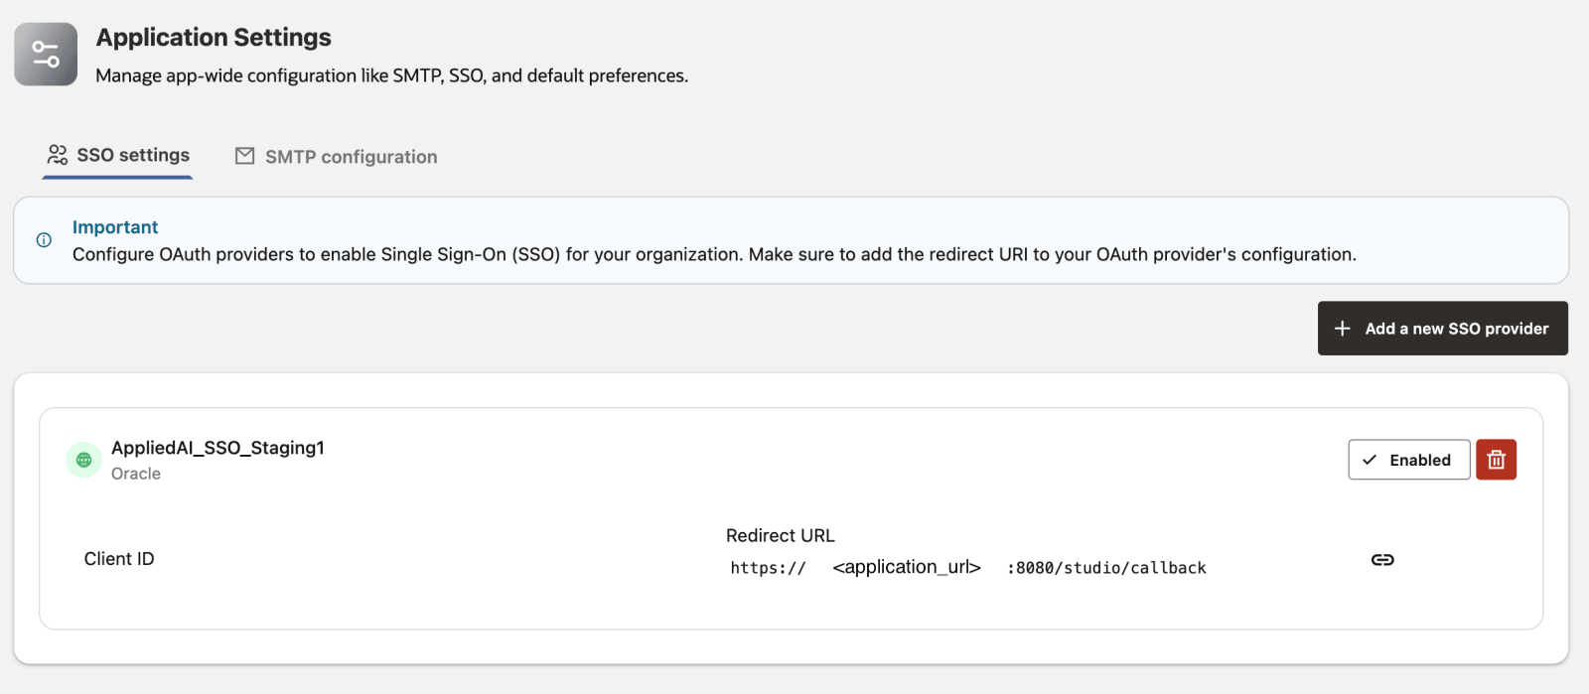This screenshot has height=694, width=1589.
Task: Copy the redirect URL with the link icon
Action: 1382,559
